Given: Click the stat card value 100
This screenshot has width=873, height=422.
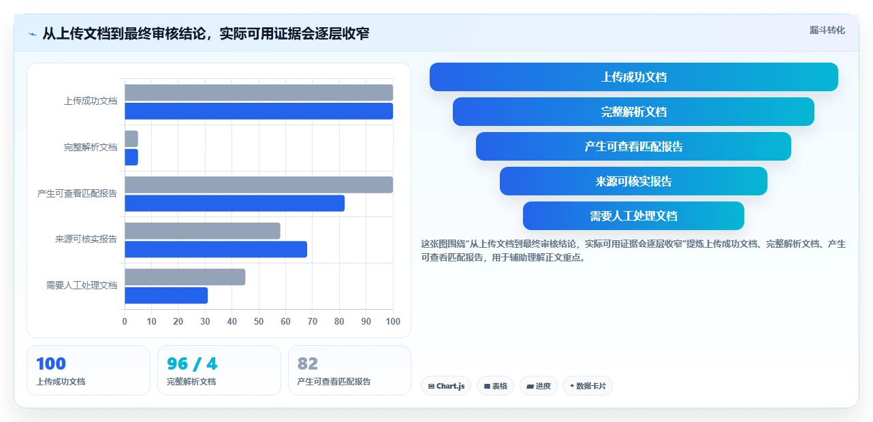Looking at the screenshot, I should [x=51, y=364].
